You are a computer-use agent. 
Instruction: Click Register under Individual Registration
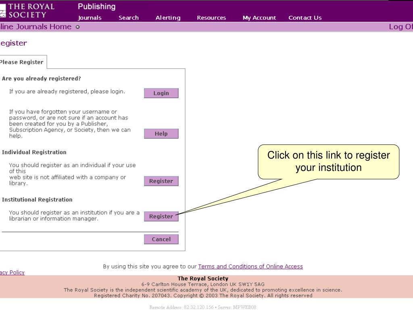click(161, 181)
